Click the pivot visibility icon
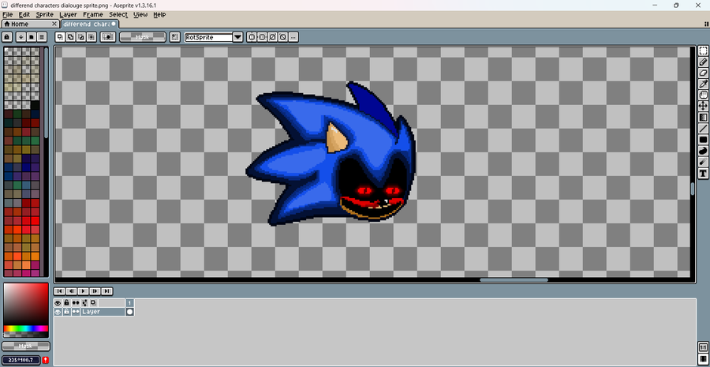Viewport: 710px width, 367px height. [x=175, y=37]
